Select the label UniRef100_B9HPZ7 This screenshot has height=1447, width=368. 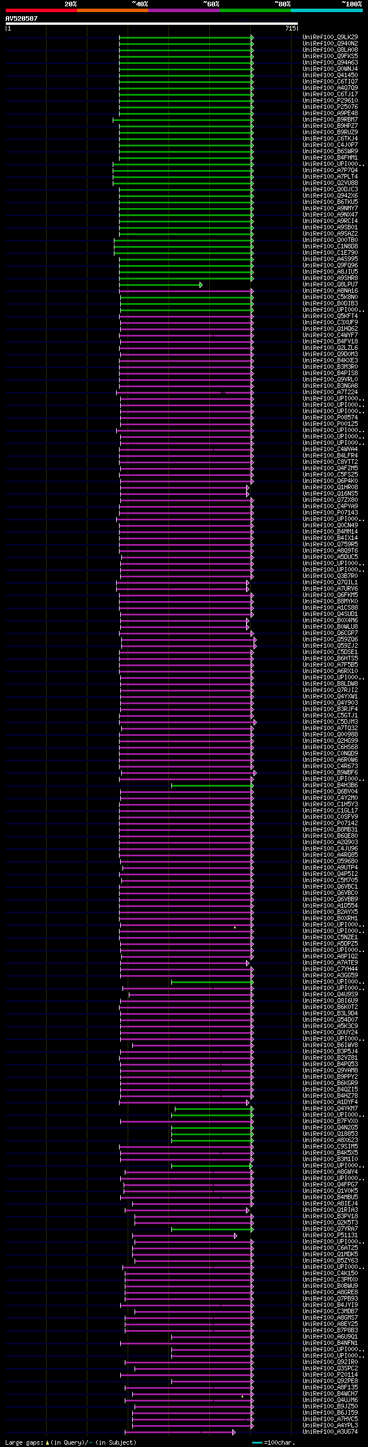click(x=330, y=126)
